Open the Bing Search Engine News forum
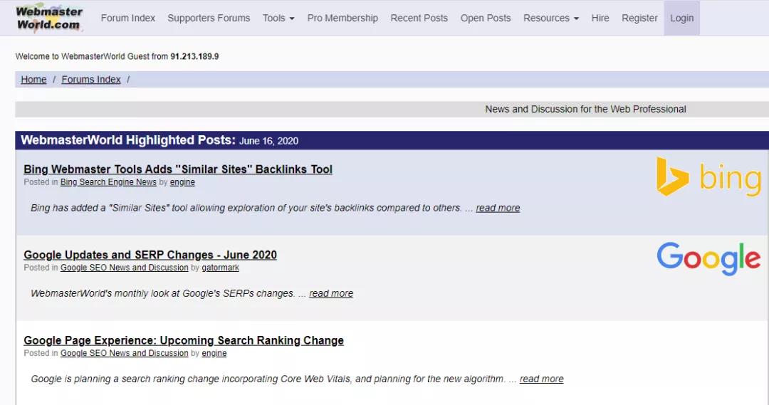Screen dimensions: 769x405 point(108,182)
